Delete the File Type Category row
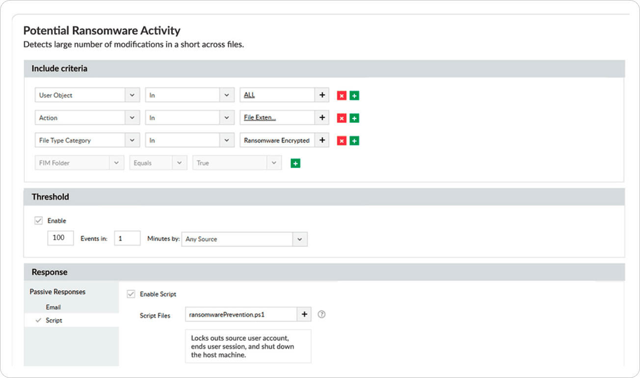The width and height of the screenshot is (640, 378). [x=342, y=140]
